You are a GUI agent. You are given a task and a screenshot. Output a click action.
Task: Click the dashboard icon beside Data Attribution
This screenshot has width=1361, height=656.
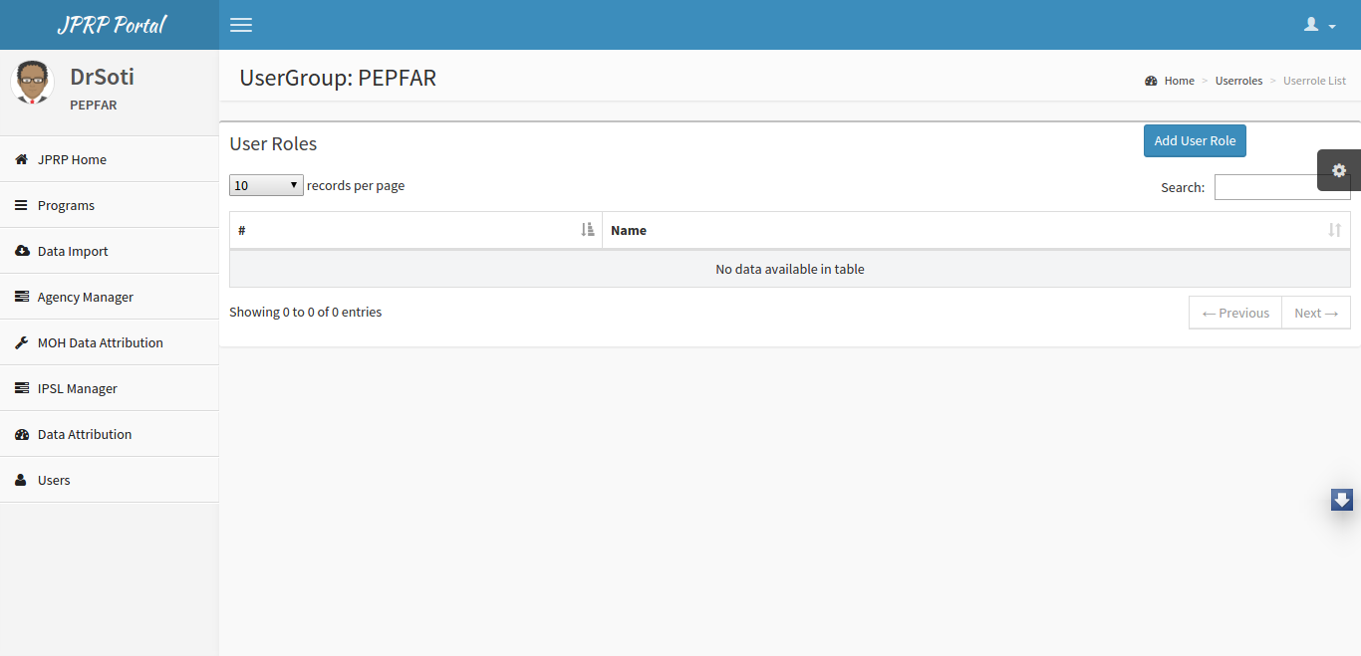(x=22, y=434)
